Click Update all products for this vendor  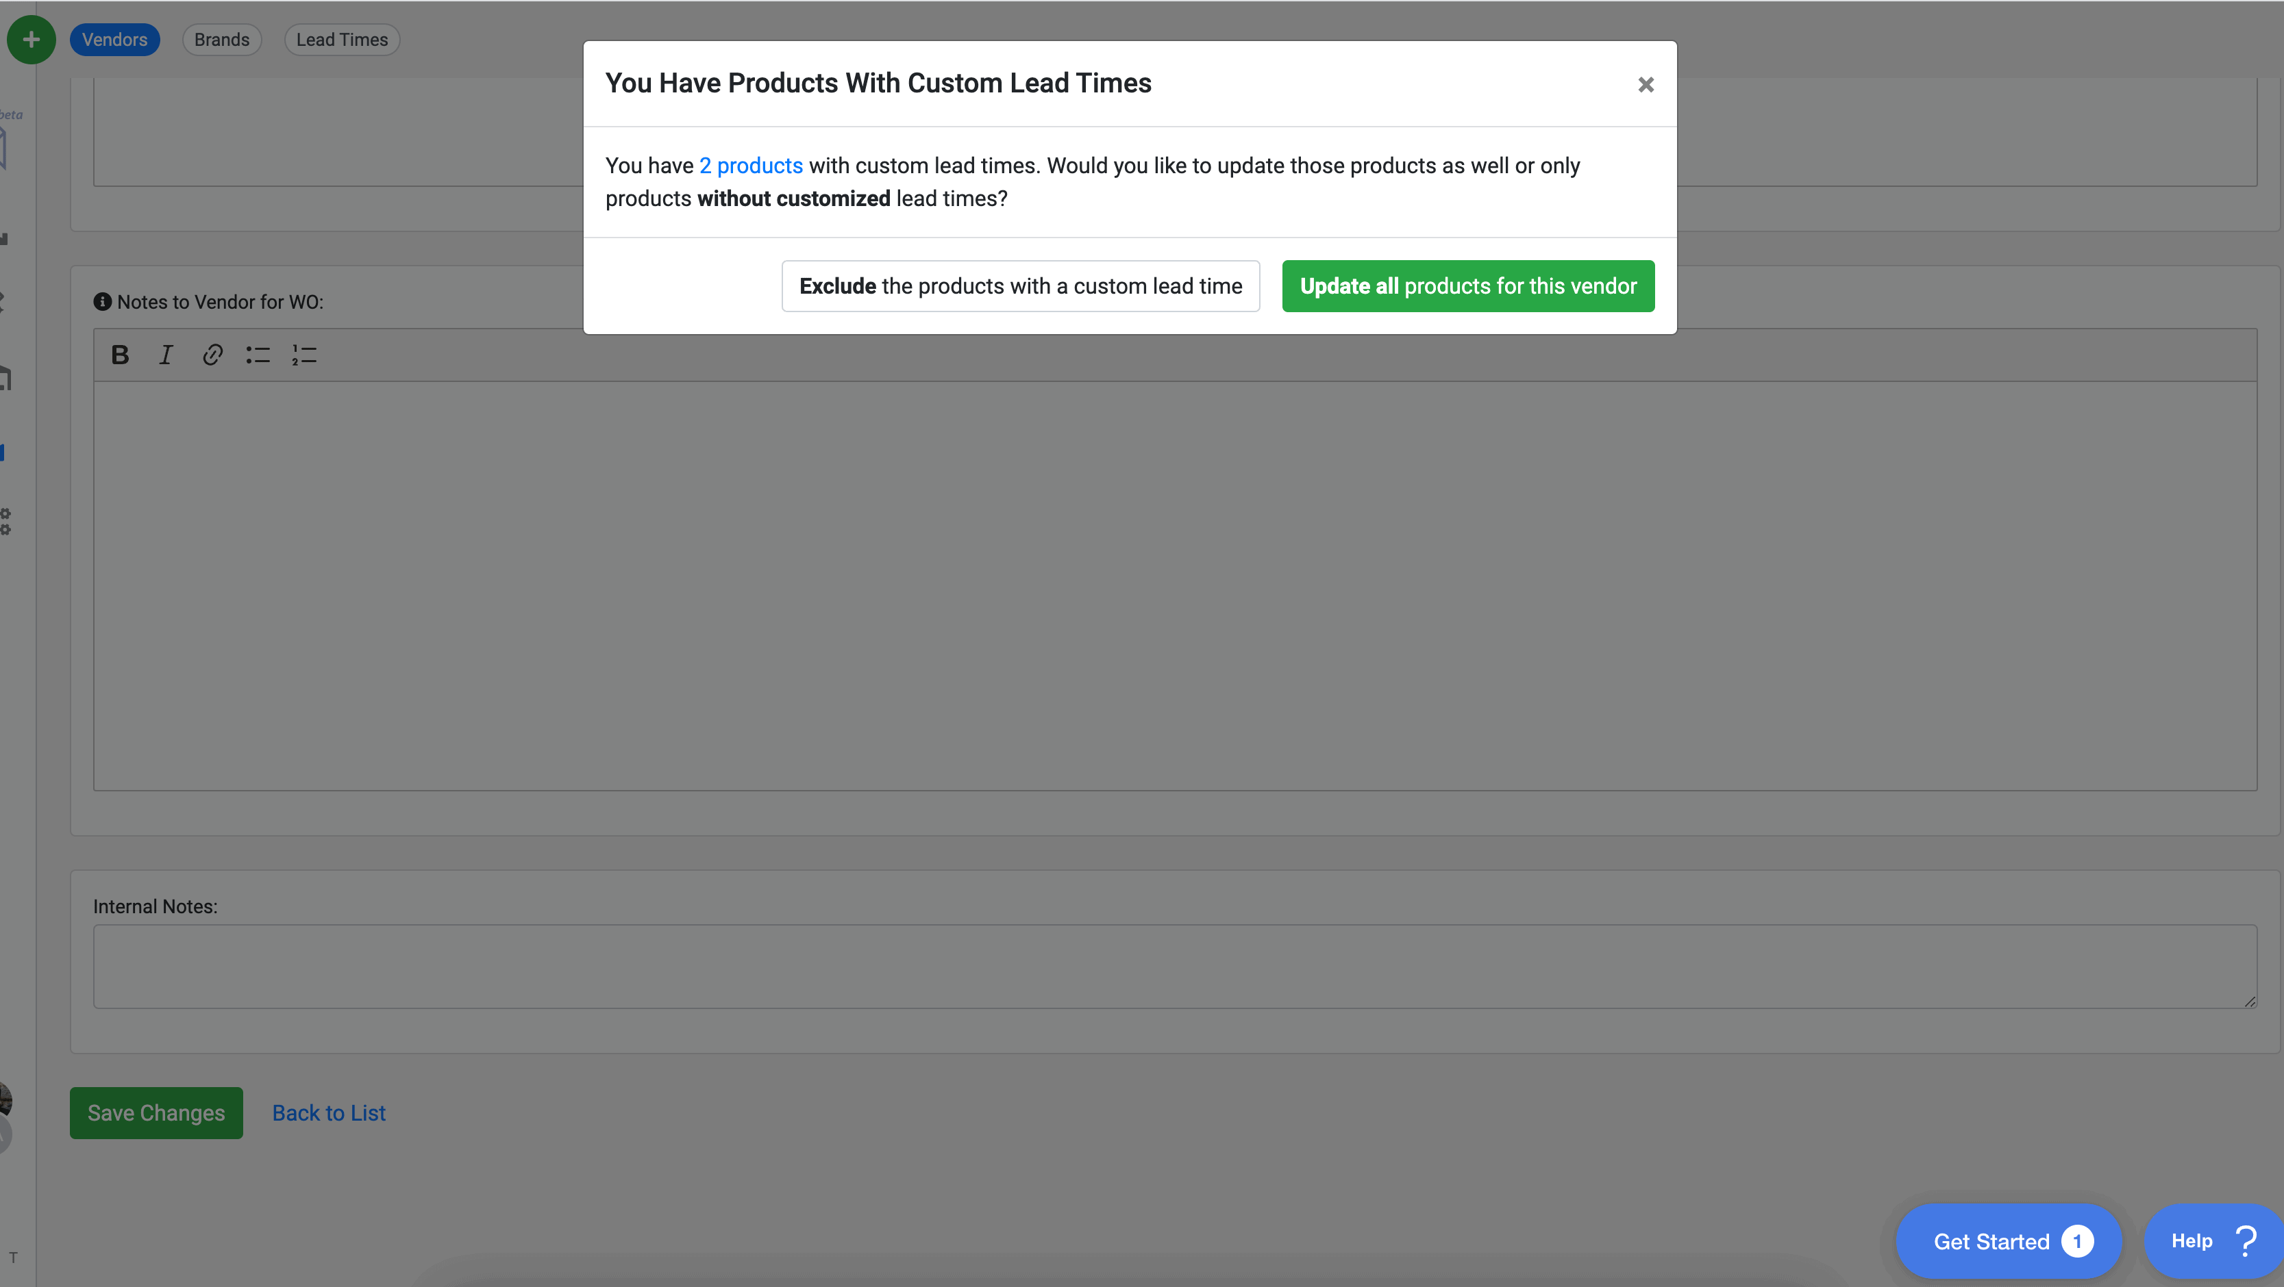pyautogui.click(x=1468, y=285)
